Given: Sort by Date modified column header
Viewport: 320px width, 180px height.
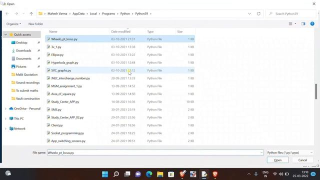Looking at the screenshot, I should point(121,31).
